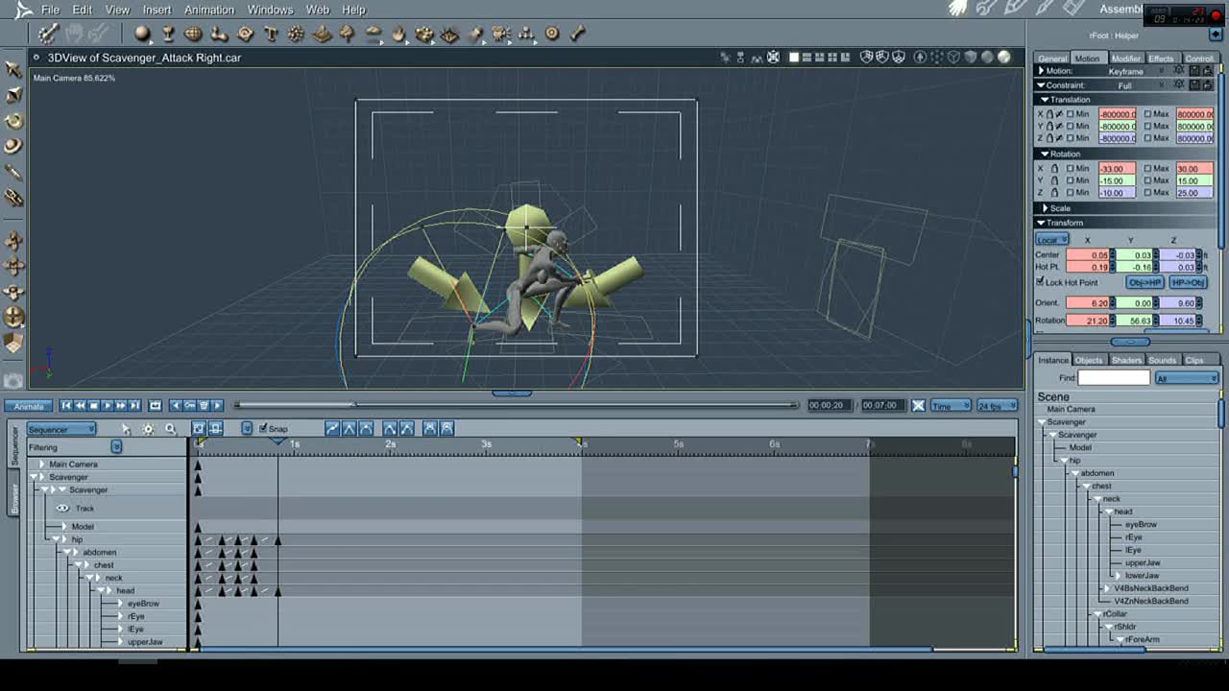Enable Rotation X Max limit checkbox
1229x691 pixels.
[1147, 169]
